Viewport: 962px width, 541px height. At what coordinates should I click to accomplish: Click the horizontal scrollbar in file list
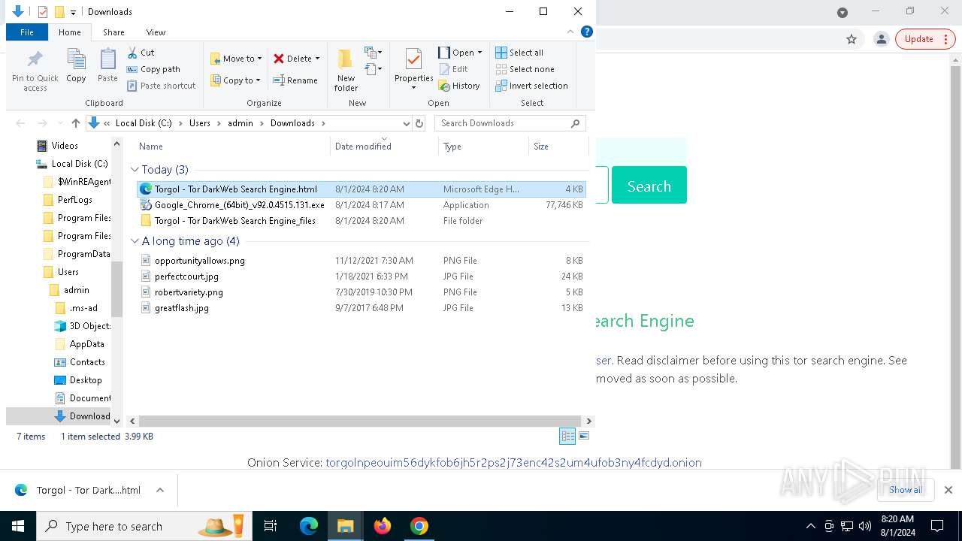coord(359,422)
